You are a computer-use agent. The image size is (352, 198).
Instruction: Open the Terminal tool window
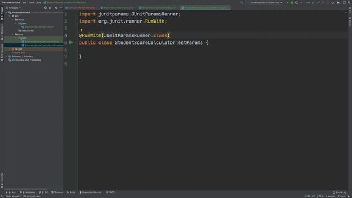coord(57,193)
